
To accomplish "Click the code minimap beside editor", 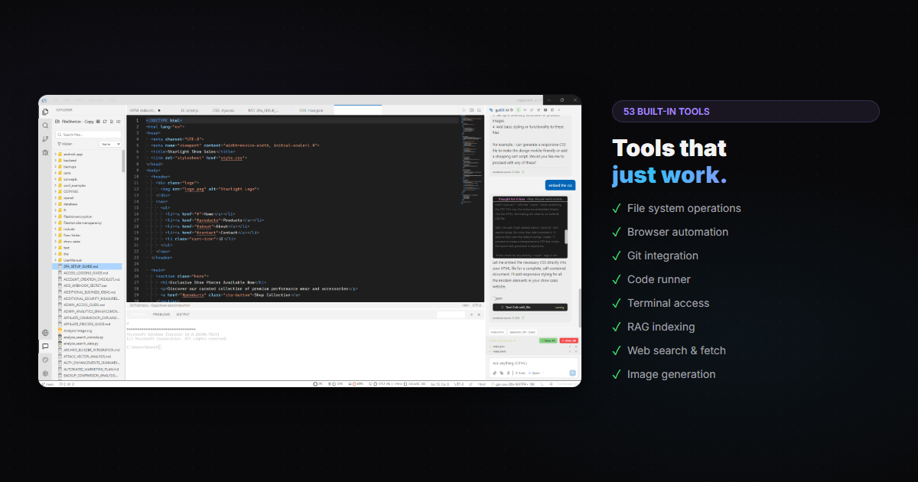I will pos(472,161).
